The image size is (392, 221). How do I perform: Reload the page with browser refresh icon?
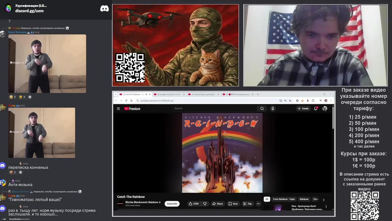[126, 101]
